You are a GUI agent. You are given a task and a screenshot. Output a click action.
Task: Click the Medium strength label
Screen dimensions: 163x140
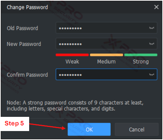click(x=107, y=62)
